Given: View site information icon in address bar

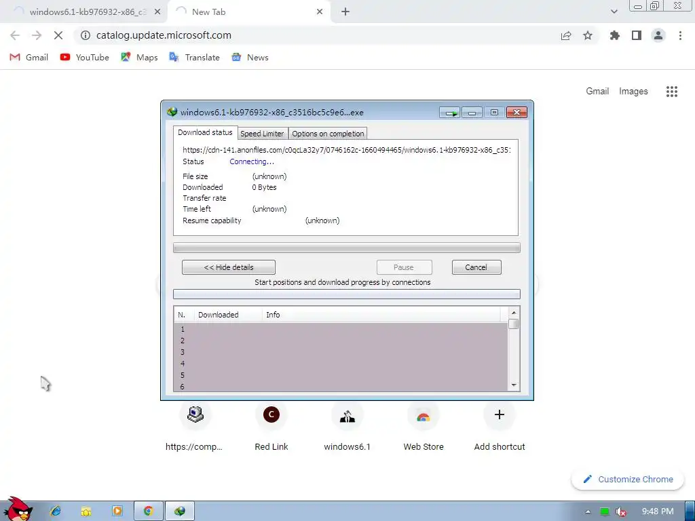Looking at the screenshot, I should 86,35.
